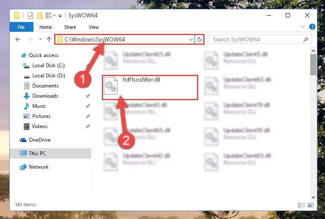Screen dimensions: 325x219
Task: Click the pin icon next to Videos
Action: [x=87, y=126]
